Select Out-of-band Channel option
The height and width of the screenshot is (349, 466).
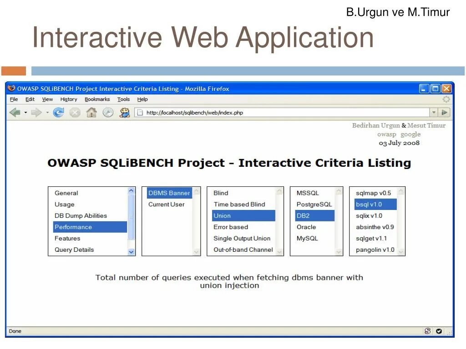tap(244, 249)
